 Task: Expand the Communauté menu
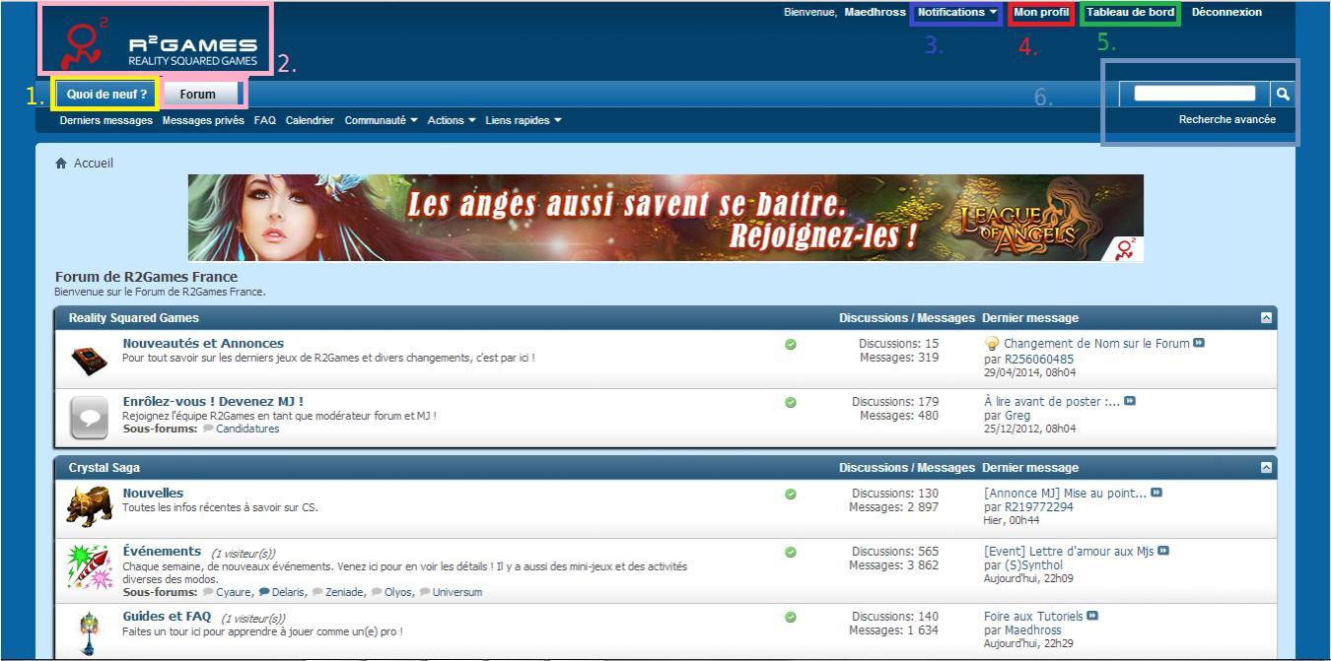click(381, 120)
